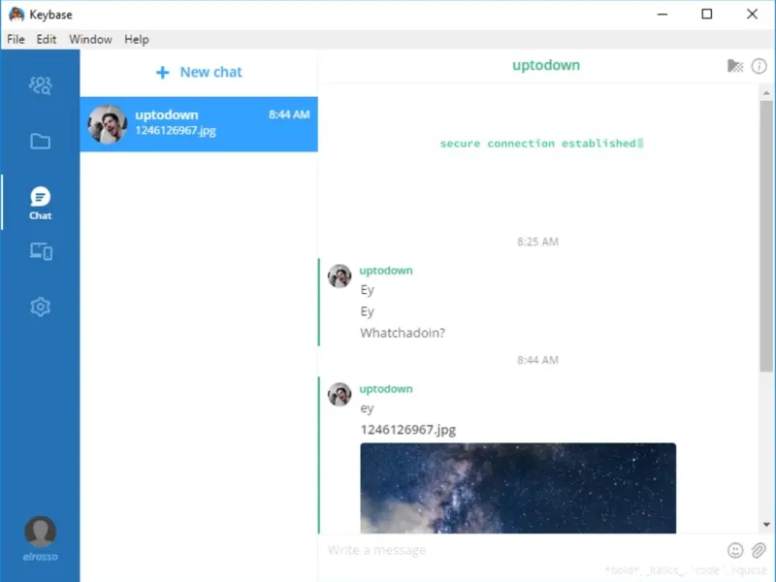
Task: Click the uptodown header title
Action: pos(546,65)
